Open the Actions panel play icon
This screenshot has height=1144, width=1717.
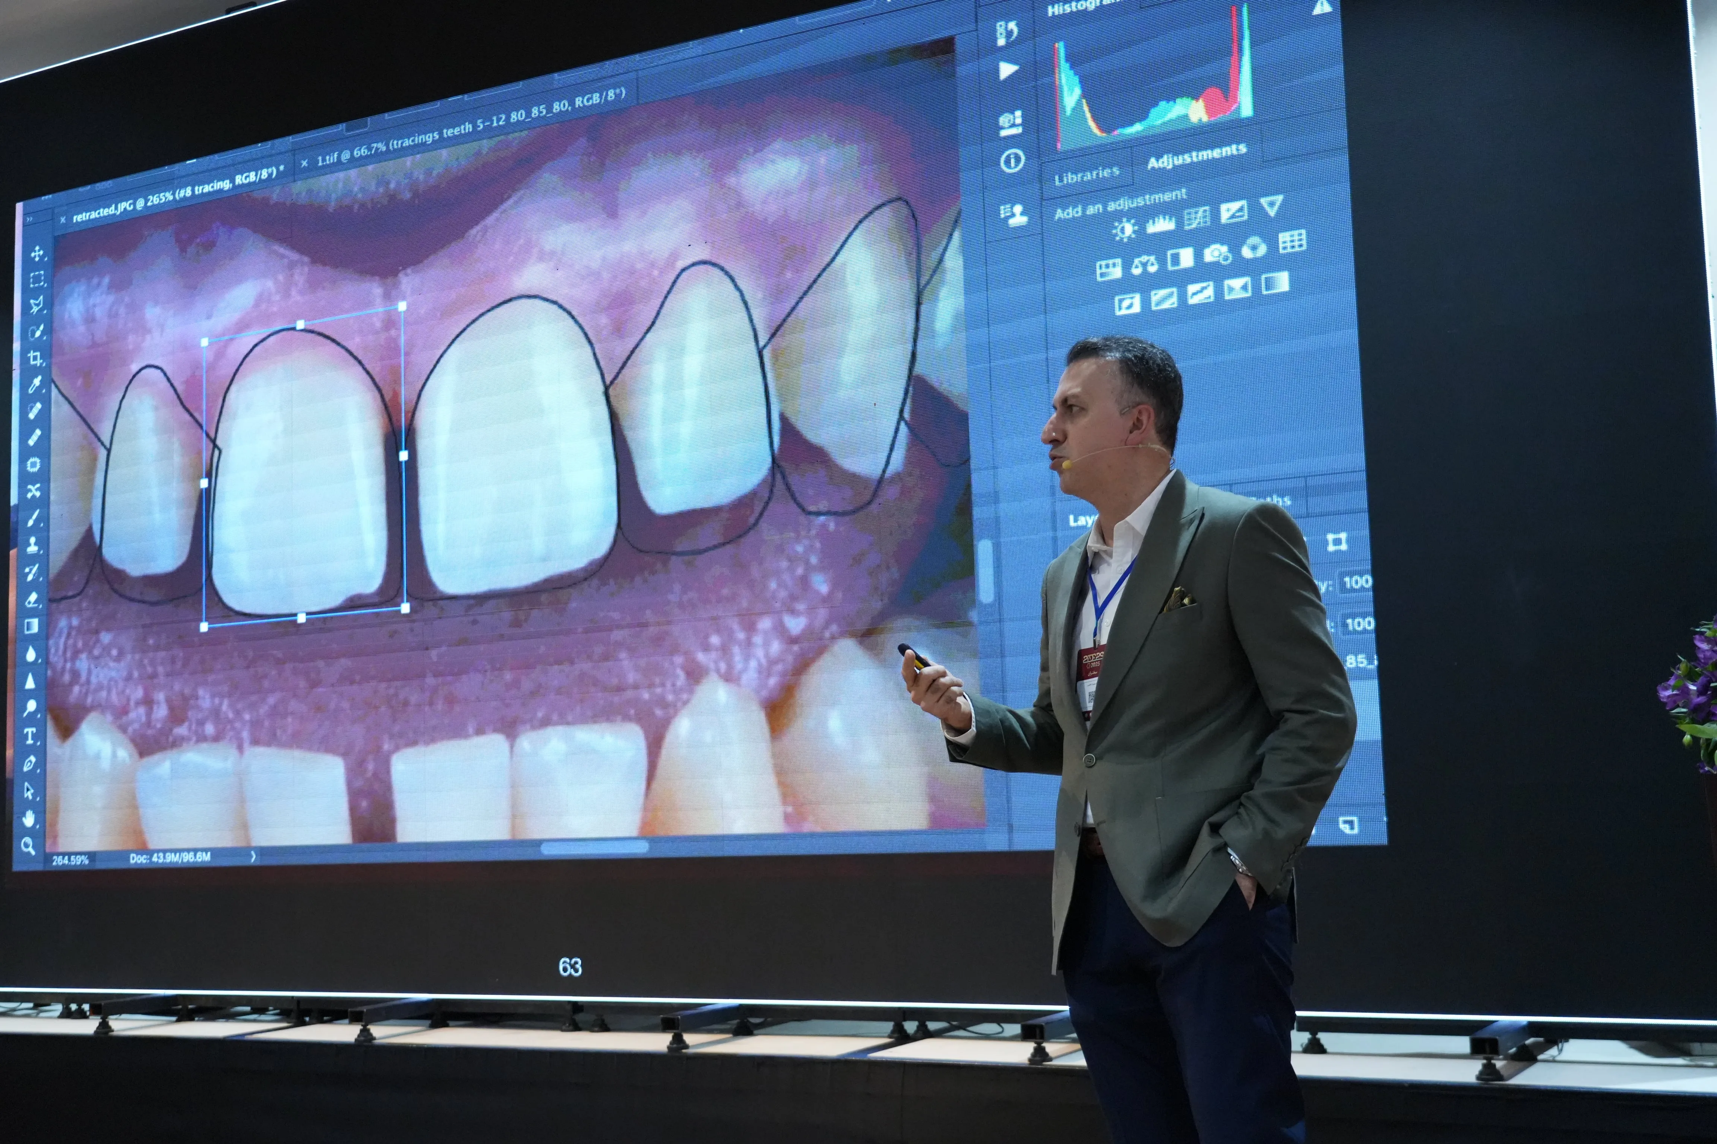pyautogui.click(x=1008, y=71)
